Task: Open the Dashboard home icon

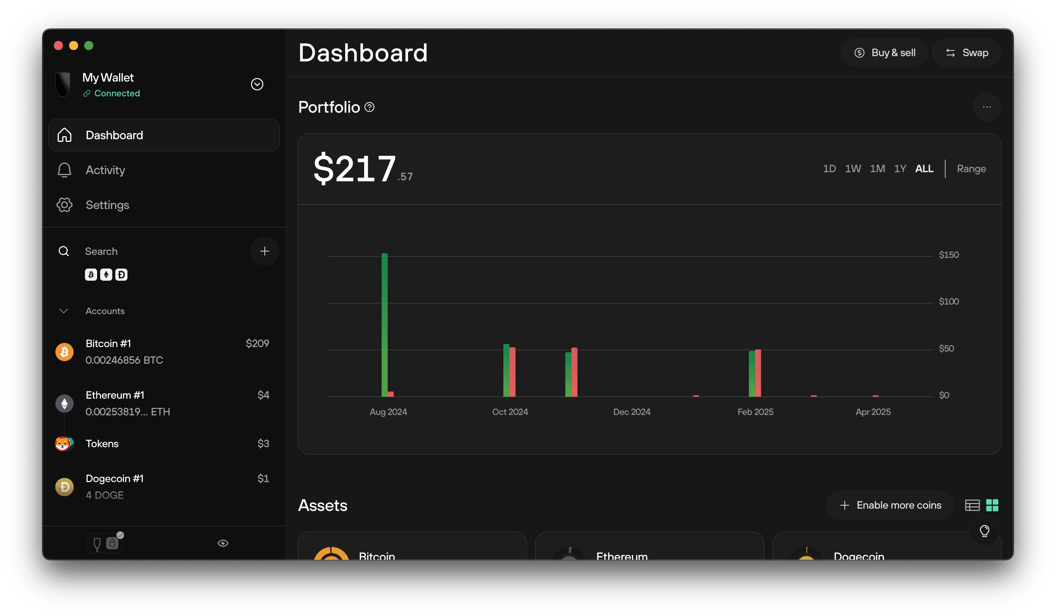Action: point(64,135)
